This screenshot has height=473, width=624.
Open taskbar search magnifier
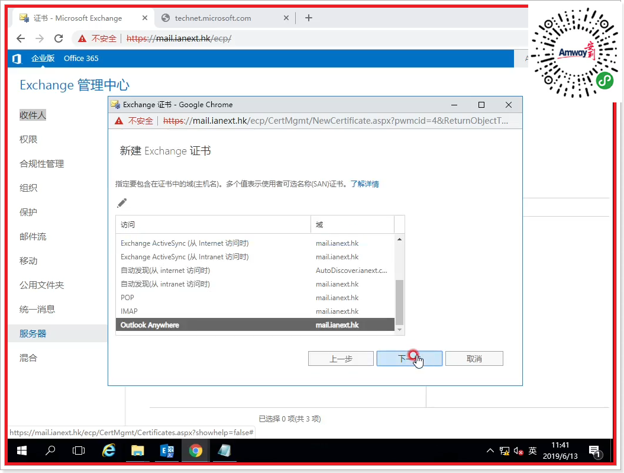(50, 451)
